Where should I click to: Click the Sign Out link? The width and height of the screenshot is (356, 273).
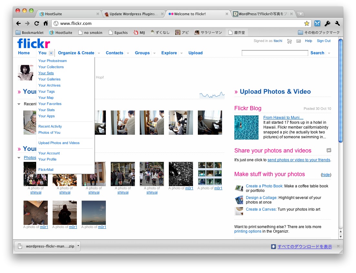coord(323,41)
